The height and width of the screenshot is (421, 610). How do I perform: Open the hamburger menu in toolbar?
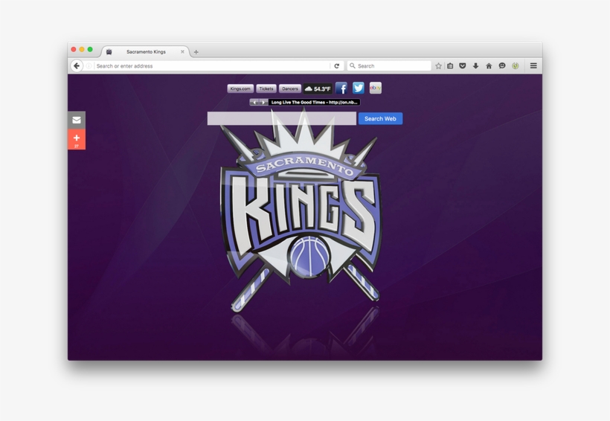click(533, 66)
